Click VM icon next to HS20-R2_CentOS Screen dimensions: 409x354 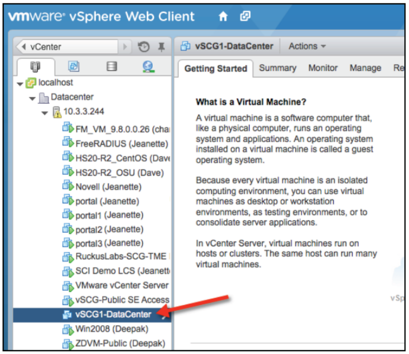(68, 156)
